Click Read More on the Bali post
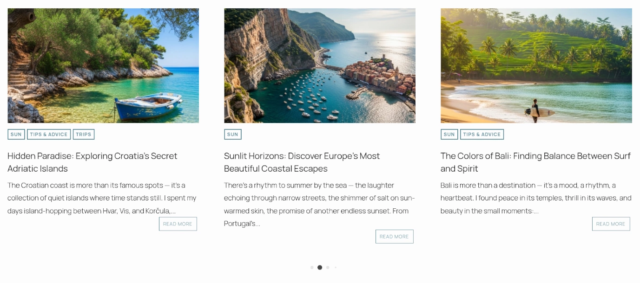640x283 pixels. [x=611, y=224]
